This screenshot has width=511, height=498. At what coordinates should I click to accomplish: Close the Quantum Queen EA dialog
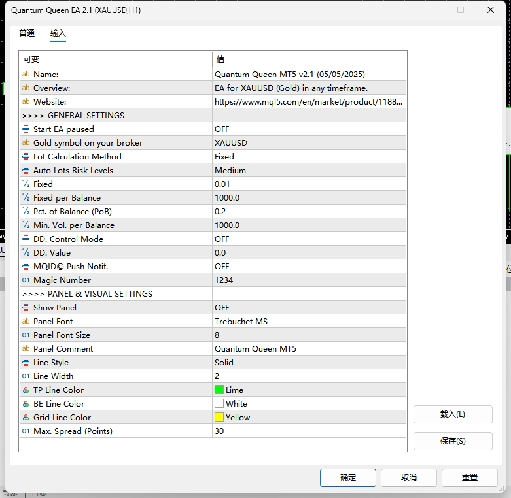coord(491,10)
